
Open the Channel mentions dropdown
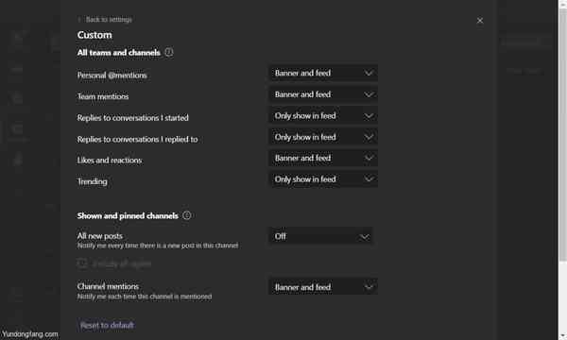pyautogui.click(x=323, y=287)
